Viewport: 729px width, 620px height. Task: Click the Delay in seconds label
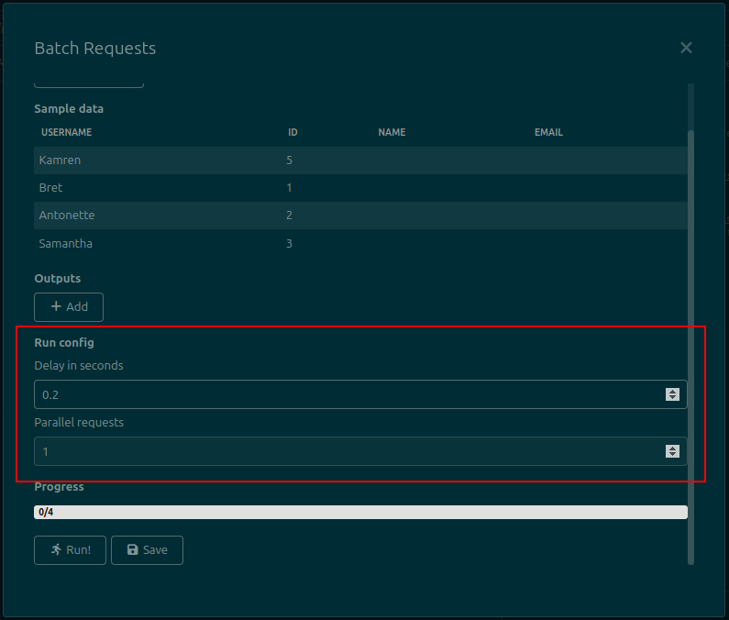[x=79, y=366]
